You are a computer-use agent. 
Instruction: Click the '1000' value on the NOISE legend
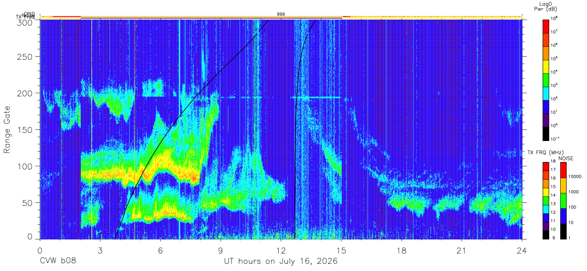pos(574,192)
